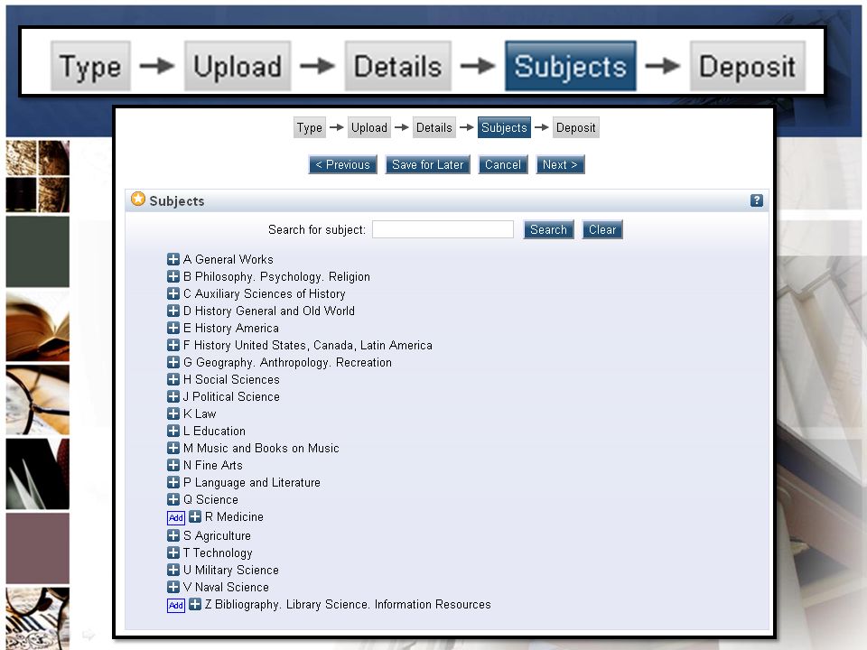Click the < Previous button
Screen dimensions: 867x650
click(x=343, y=164)
